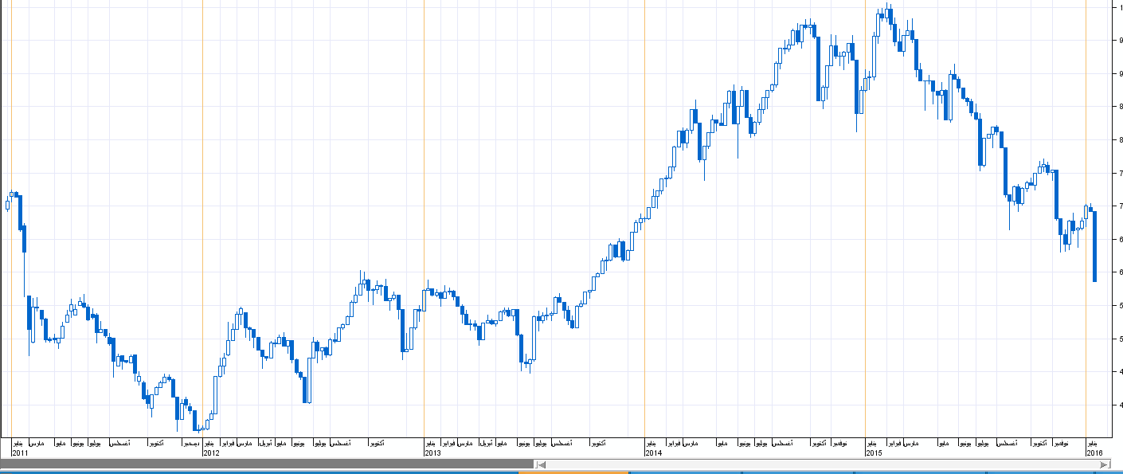Select the 2012 year label on the time axis
The image size is (1123, 474).
pos(211,452)
